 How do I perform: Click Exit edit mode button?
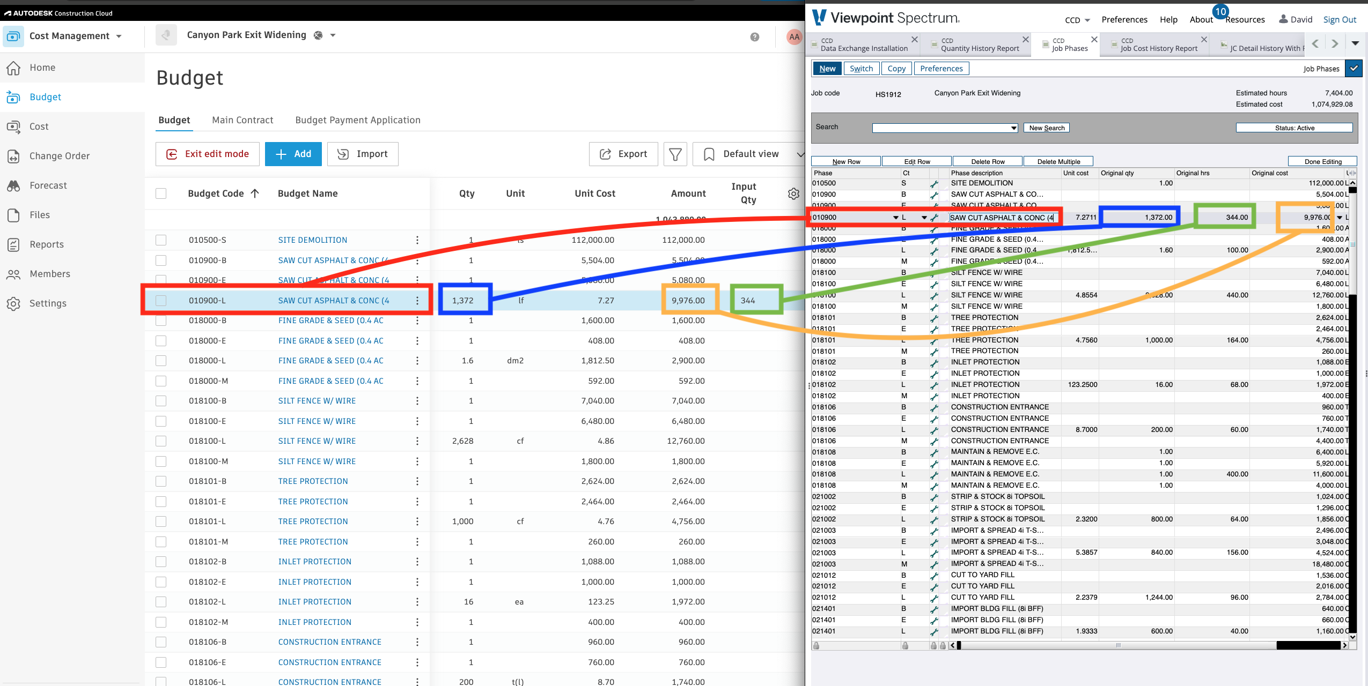click(208, 154)
